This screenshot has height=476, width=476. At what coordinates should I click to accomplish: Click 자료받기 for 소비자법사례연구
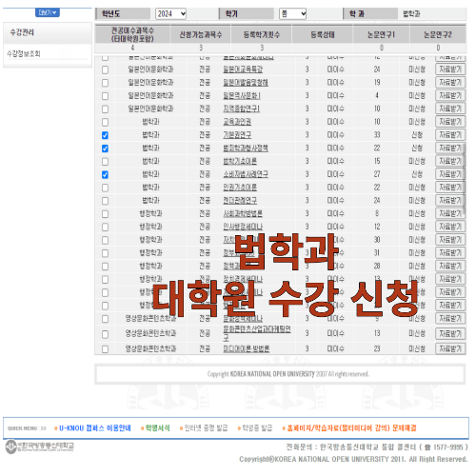tap(450, 174)
